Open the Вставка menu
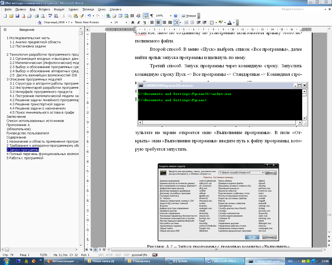 pyautogui.click(x=44, y=9)
